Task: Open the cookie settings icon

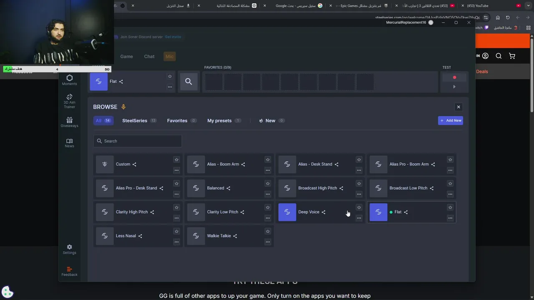Action: tap(7, 292)
